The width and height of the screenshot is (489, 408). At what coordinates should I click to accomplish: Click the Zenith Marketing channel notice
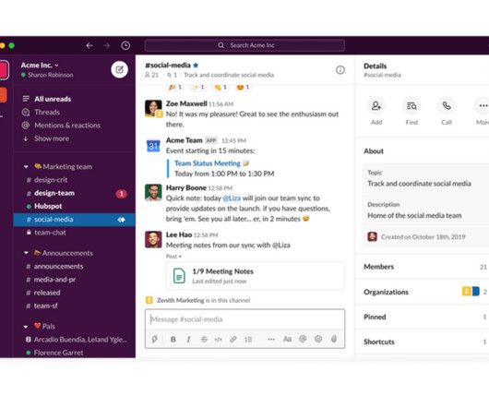[x=197, y=300]
